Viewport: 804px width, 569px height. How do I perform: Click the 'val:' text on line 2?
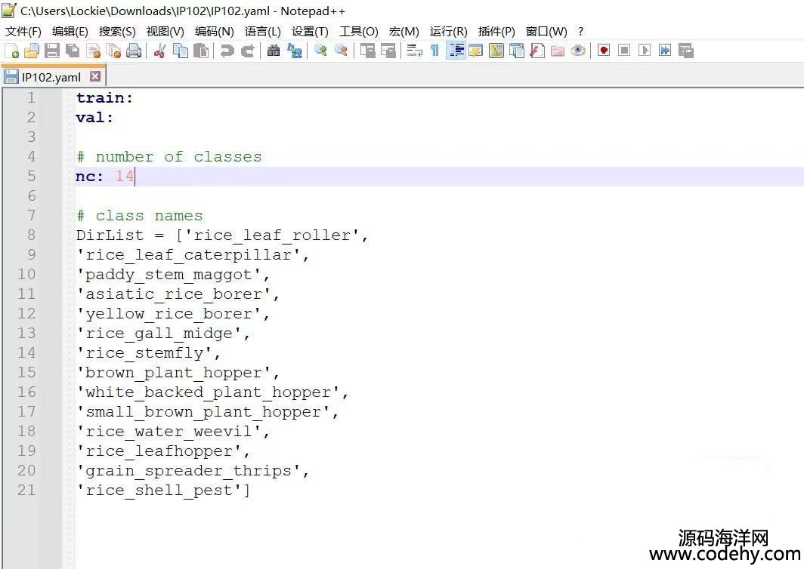(94, 118)
